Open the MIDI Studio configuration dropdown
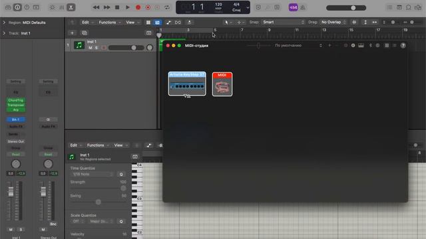 [298, 46]
